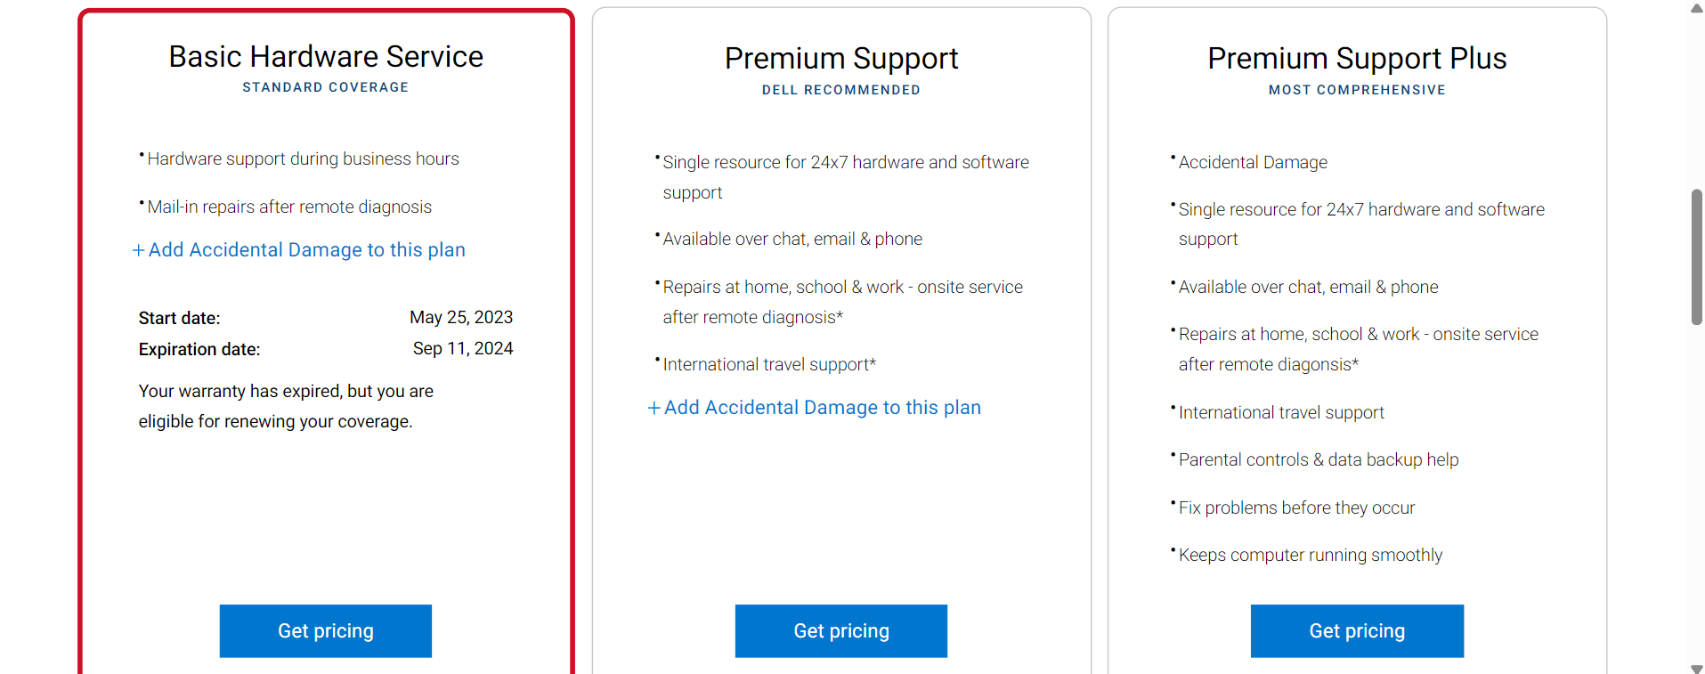1705x674 pixels.
Task: Select the Premium Support plan title
Action: click(x=841, y=59)
